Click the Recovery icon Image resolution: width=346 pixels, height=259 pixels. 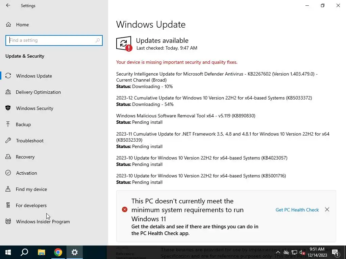click(8, 156)
